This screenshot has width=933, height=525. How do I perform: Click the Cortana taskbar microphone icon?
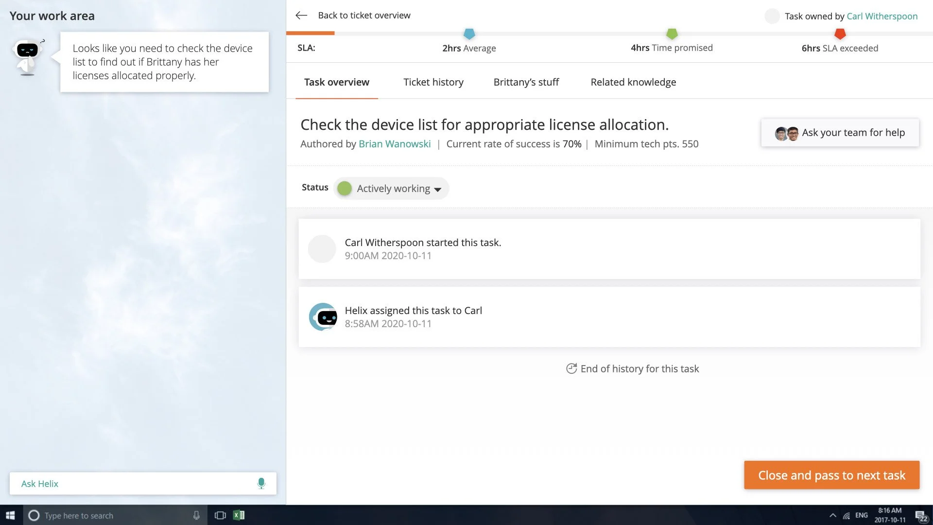tap(196, 515)
